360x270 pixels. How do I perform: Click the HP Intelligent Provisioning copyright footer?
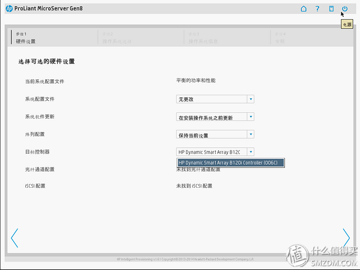[185, 259]
